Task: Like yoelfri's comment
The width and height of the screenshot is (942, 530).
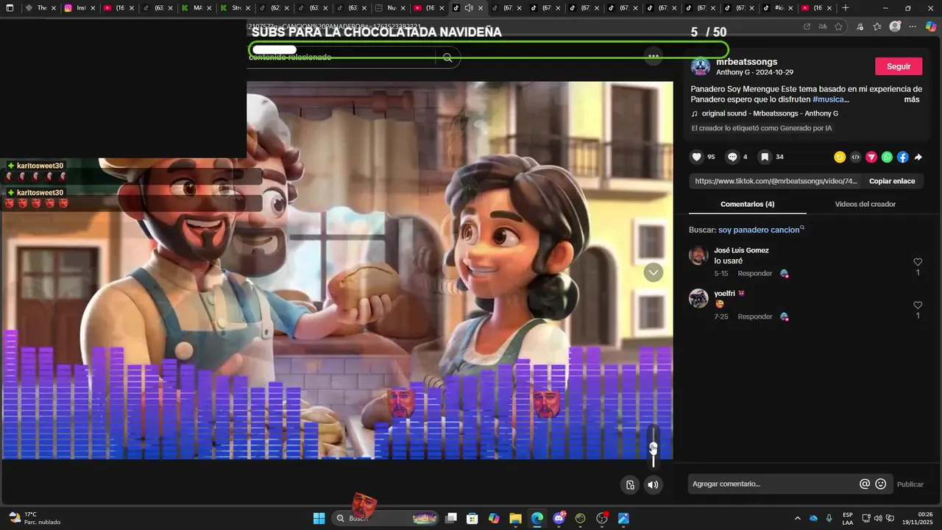Action: click(x=918, y=305)
